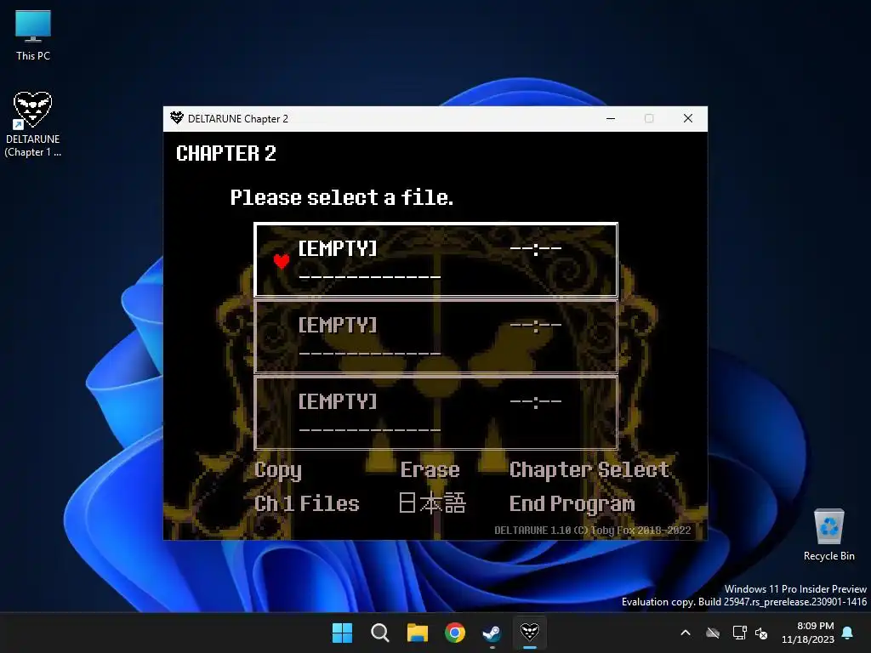Viewport: 871px width, 653px height.
Task: Open the Windows Start menu
Action: (342, 633)
